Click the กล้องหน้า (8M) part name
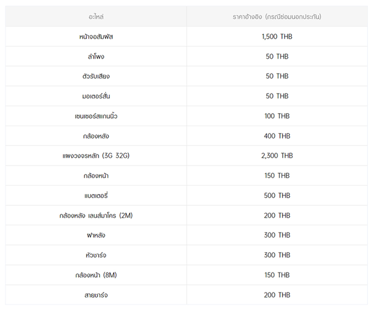 (96, 275)
